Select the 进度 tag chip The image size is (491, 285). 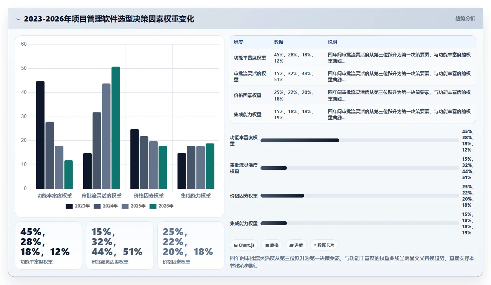tap(296, 245)
